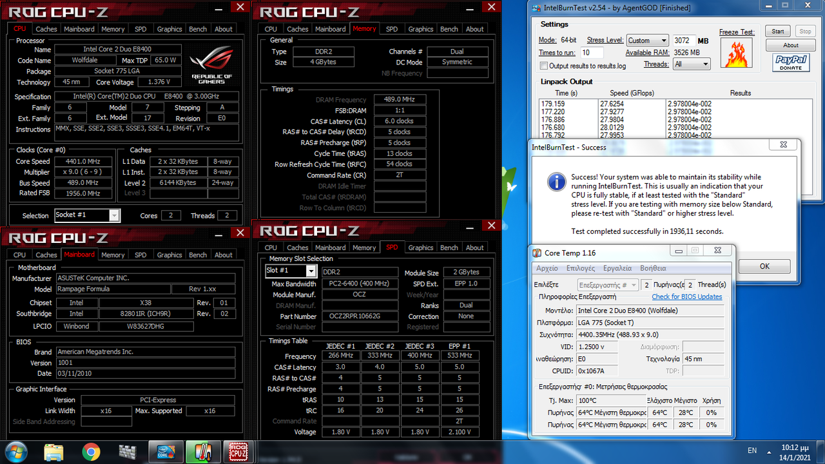The image size is (825, 464).
Task: Click the Freeze Test label
Action: tap(737, 32)
